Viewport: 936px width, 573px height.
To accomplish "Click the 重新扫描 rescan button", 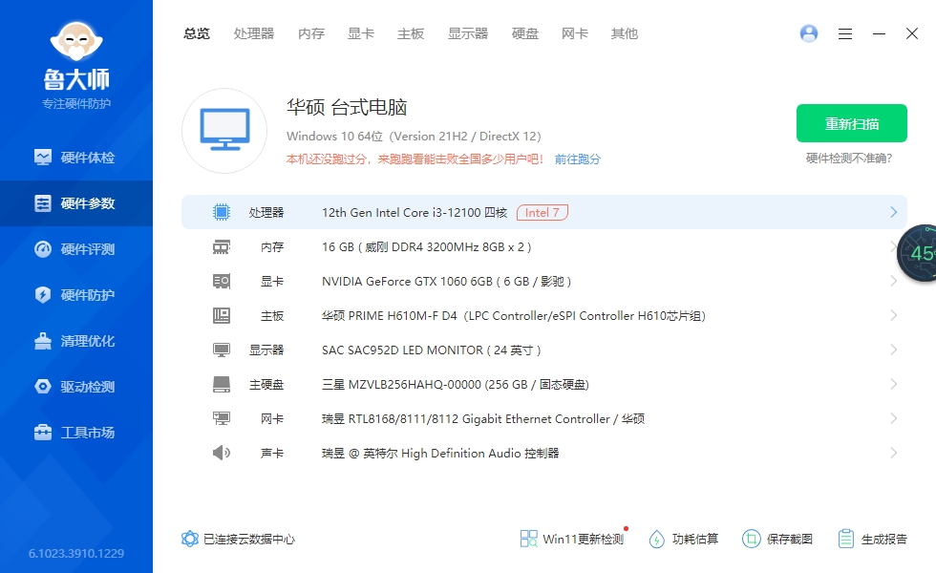I will tap(852, 123).
